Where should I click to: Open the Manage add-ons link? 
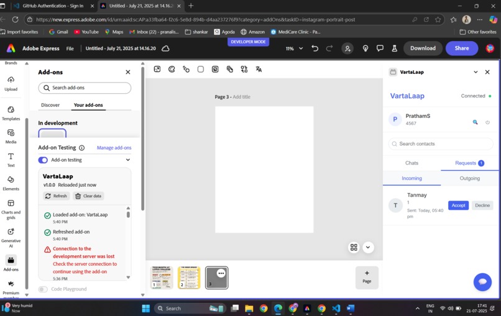coord(114,148)
